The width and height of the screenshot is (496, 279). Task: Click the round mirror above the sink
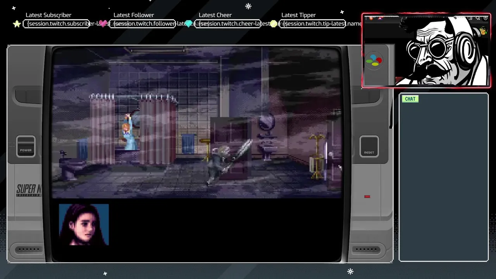(266, 122)
